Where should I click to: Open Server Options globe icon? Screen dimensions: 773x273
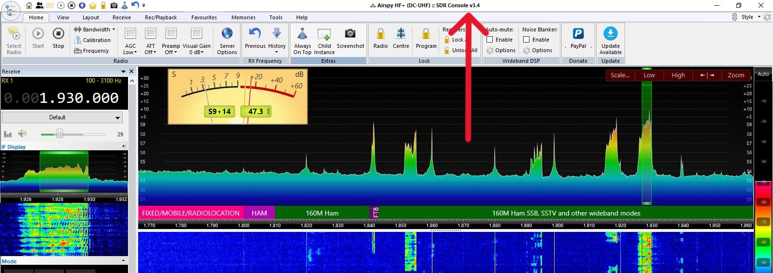coord(227,34)
